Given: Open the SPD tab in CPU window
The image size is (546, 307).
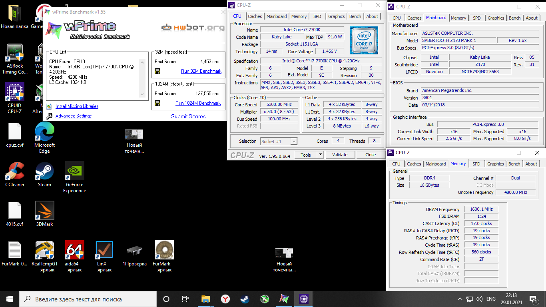Looking at the screenshot, I should click(x=317, y=16).
